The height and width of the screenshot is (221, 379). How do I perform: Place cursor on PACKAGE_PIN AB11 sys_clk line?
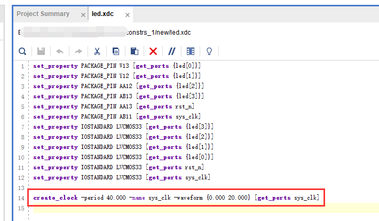[117, 116]
